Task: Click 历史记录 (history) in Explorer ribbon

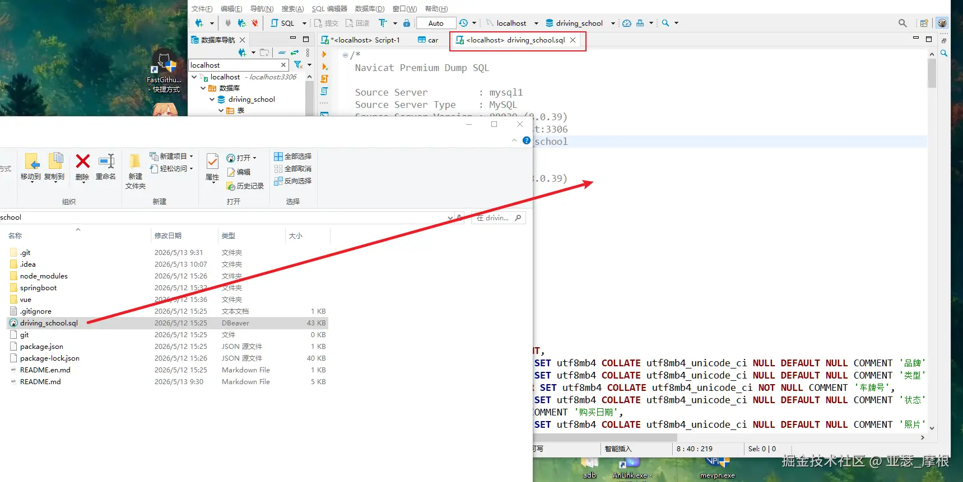Action: tap(245, 186)
